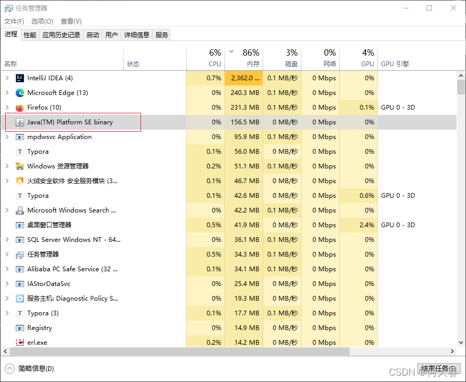Screen dimensions: 466x382
Task: Expand the 火绒安全软件 process group
Action: (7, 181)
